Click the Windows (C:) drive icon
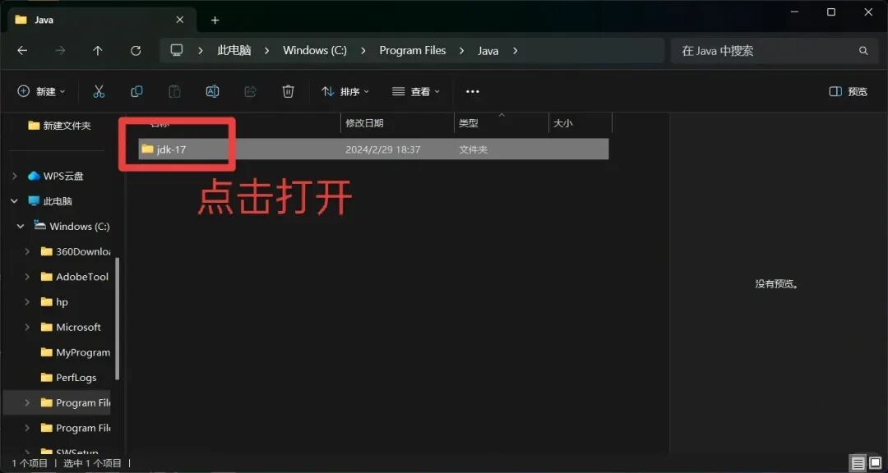Viewport: 888px width, 473px height. point(39,226)
